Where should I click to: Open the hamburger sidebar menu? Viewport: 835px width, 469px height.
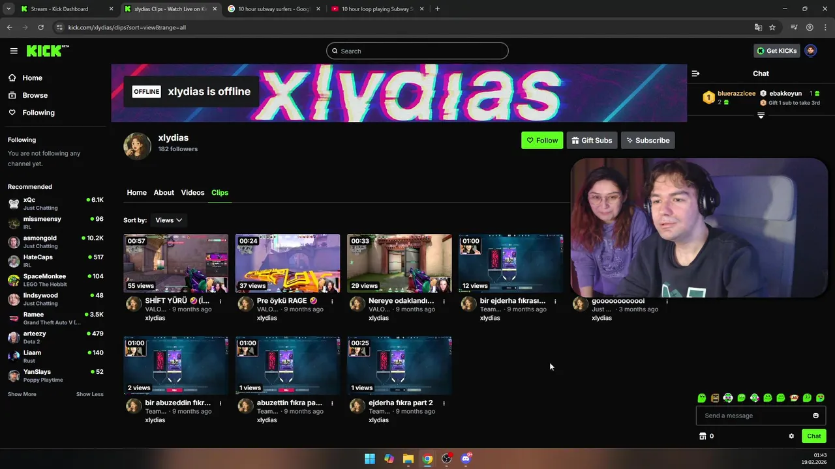click(14, 51)
